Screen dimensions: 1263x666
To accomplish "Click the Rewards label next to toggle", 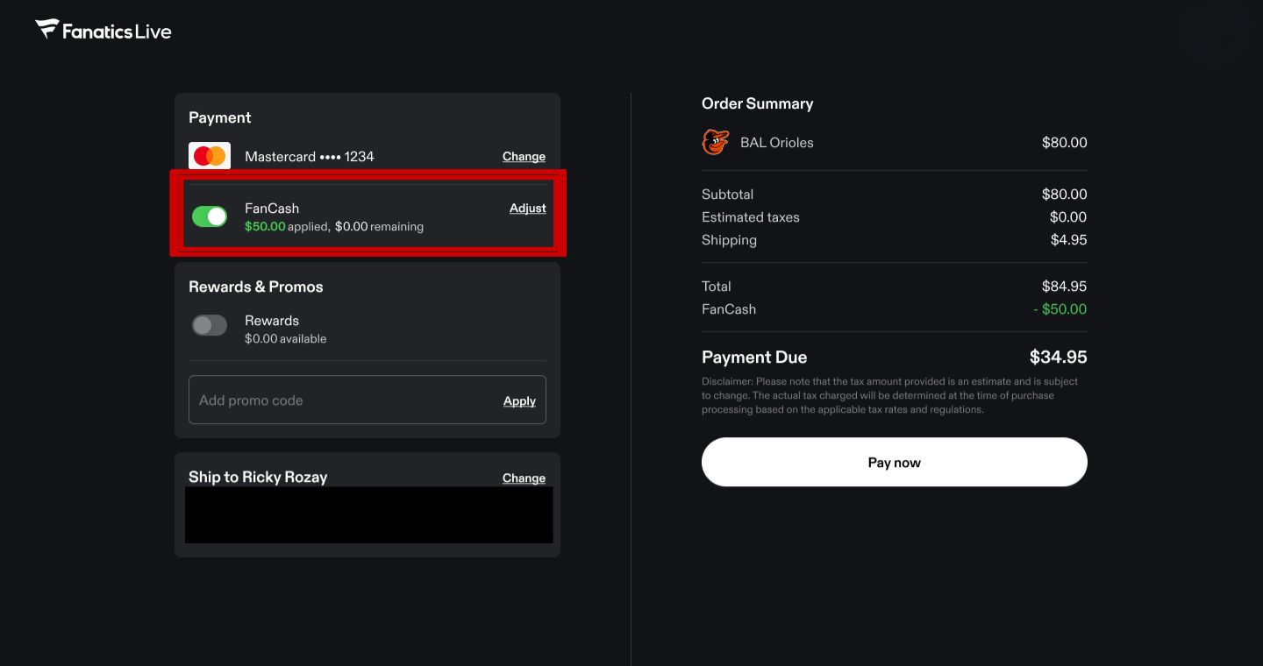I will coord(272,321).
